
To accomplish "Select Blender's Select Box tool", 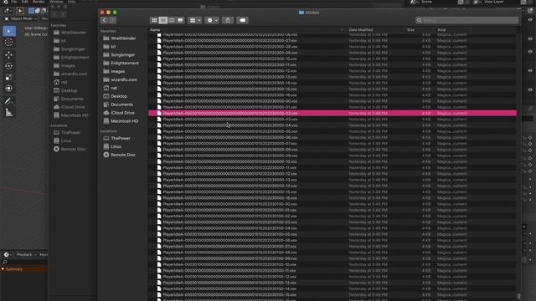I will tap(9, 31).
